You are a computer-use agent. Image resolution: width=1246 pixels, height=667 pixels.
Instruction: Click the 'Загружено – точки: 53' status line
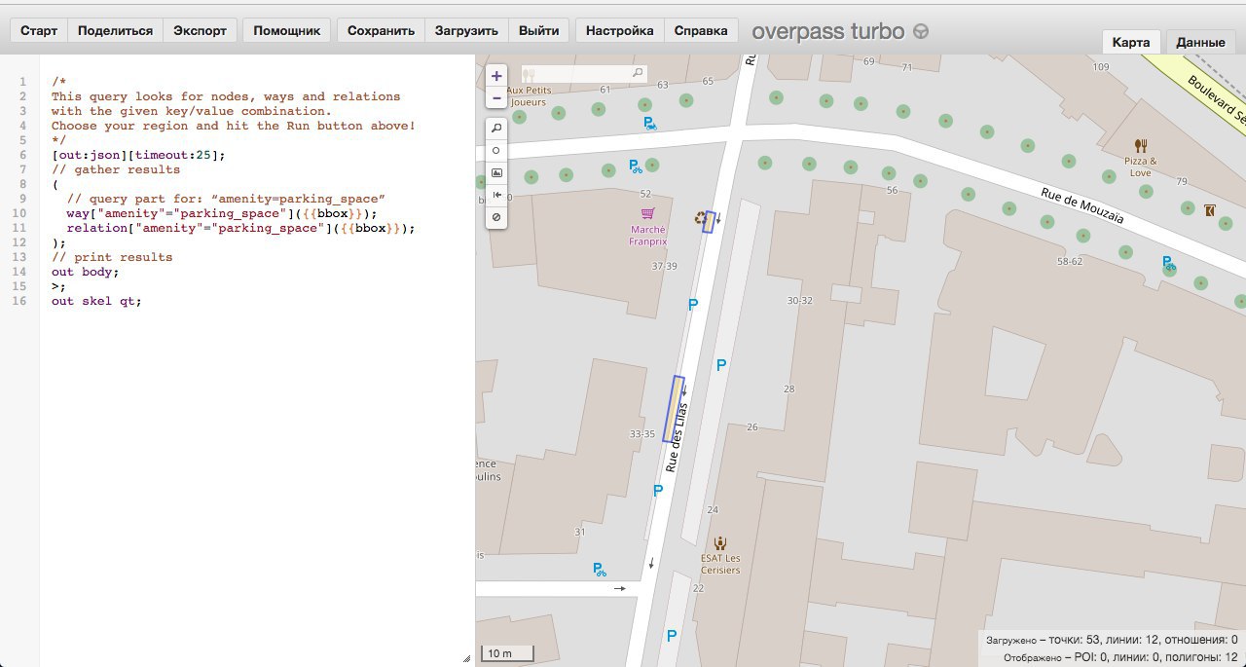(x=1112, y=640)
